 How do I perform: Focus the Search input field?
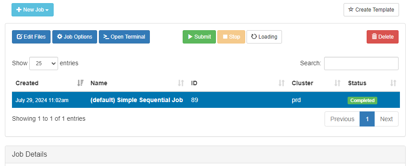point(361,63)
